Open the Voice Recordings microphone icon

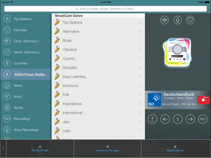point(7,130)
